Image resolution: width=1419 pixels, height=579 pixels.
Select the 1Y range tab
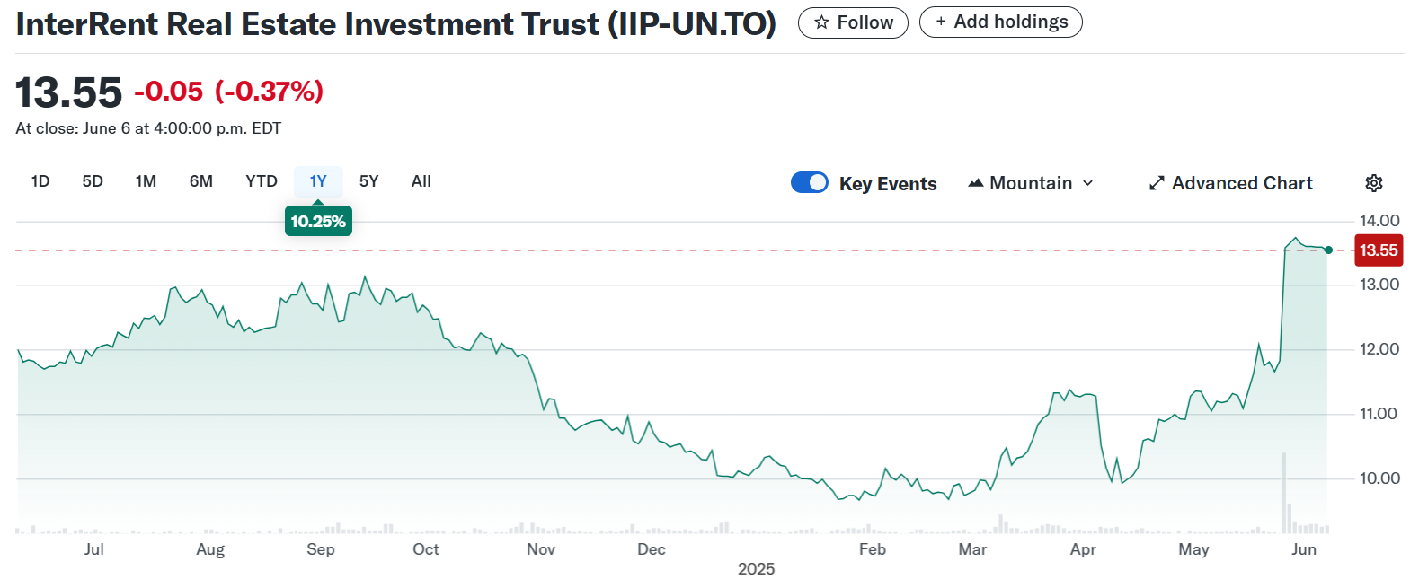tap(318, 181)
